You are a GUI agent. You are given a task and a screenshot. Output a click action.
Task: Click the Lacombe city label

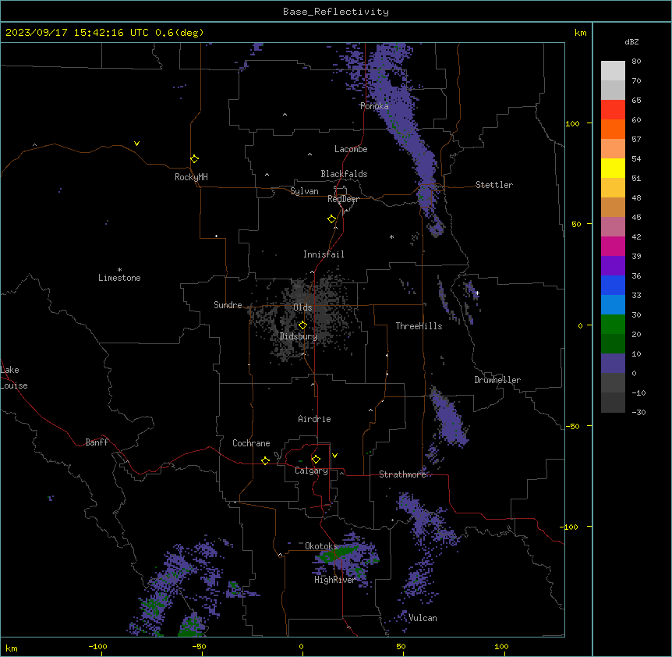[x=351, y=149]
